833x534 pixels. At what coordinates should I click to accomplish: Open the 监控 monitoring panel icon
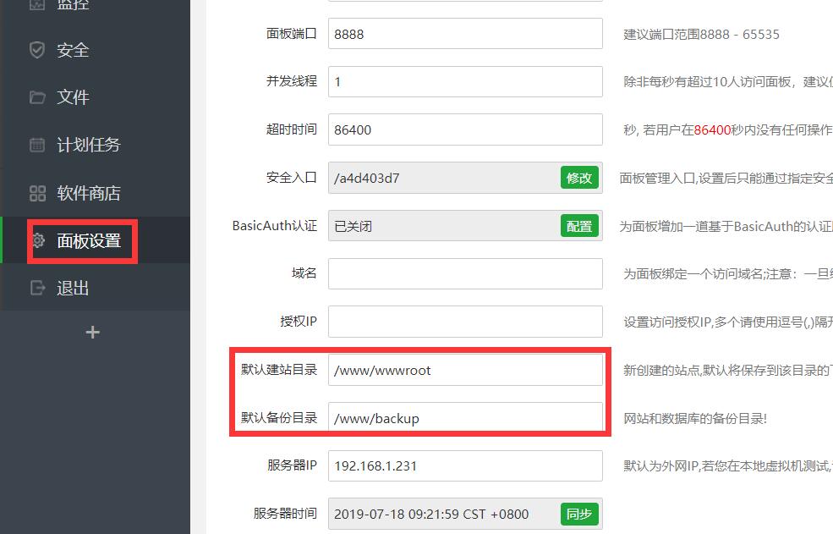36,5
